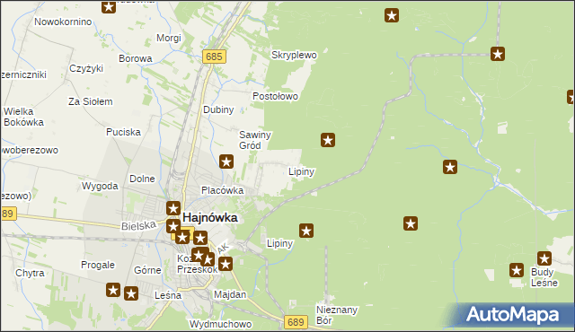Screen dimensions: 575x332
Task: Open the AutoMapa logo link
Action: [512, 314]
